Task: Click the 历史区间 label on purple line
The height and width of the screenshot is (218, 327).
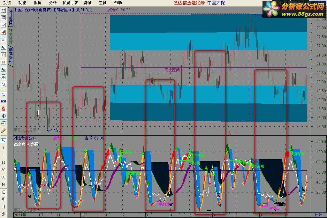Action: [172, 70]
